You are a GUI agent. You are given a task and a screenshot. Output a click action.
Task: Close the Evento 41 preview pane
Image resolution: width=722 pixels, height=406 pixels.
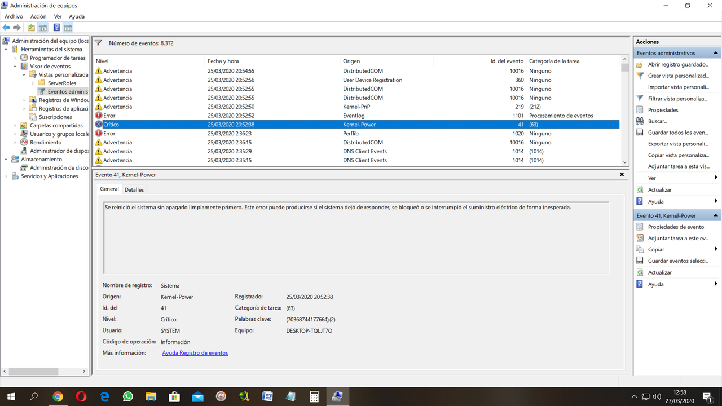(622, 175)
